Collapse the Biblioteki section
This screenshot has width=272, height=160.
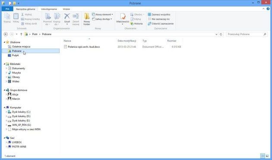(4, 64)
